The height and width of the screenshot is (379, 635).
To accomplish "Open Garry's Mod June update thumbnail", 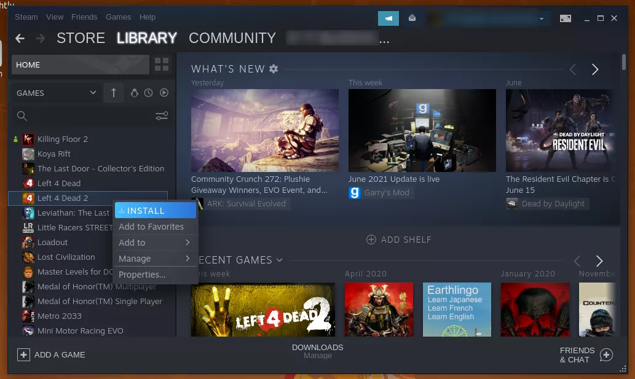I will tap(422, 130).
